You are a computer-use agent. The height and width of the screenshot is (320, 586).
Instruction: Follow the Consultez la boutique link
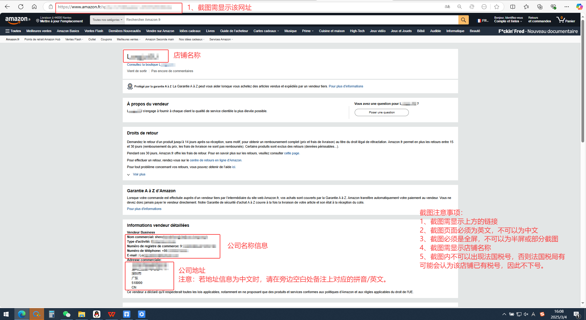coord(143,65)
